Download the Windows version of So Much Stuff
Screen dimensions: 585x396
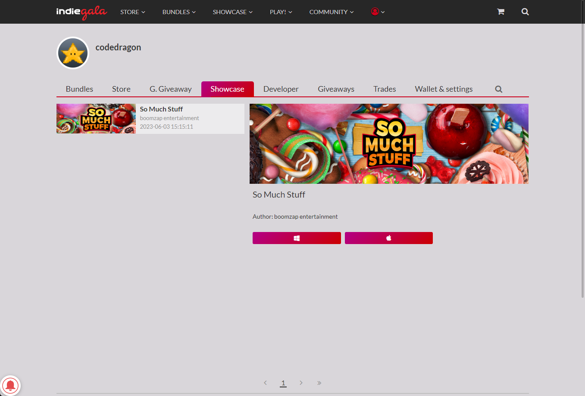point(297,238)
